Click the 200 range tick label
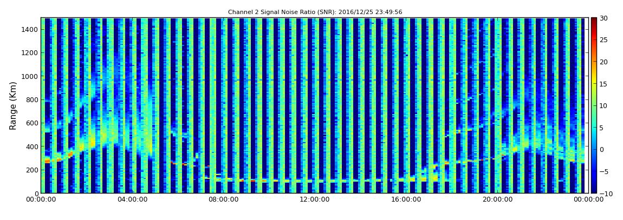This screenshot has width=623, height=220. tap(32, 170)
